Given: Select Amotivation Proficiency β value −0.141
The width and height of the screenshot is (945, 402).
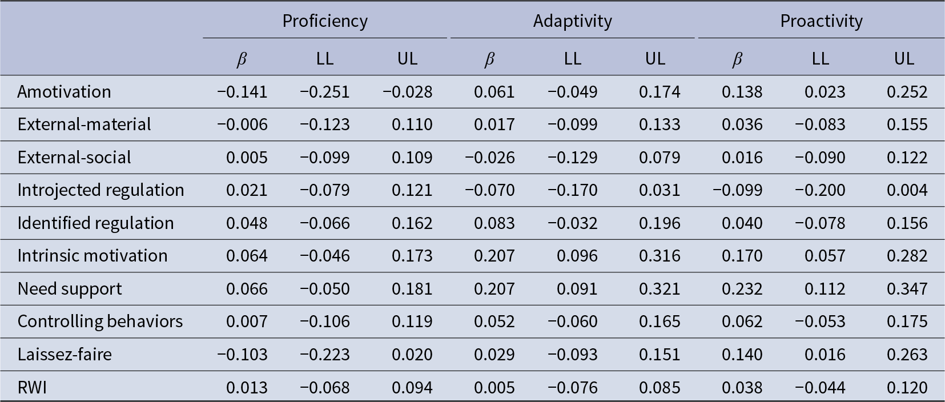Looking at the screenshot, I should [242, 92].
